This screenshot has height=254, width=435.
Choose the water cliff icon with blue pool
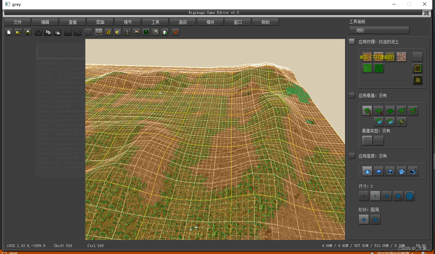(379, 122)
